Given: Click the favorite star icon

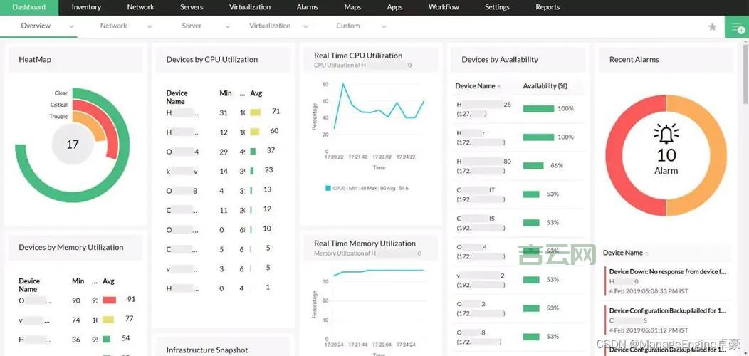Looking at the screenshot, I should [x=712, y=27].
